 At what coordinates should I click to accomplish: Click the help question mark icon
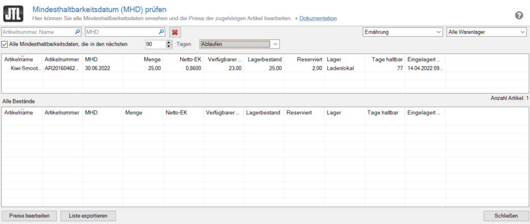coord(519,16)
